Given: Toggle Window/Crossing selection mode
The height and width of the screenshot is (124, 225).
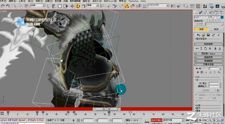Looking at the screenshot, I should pyautogui.click(x=66, y=6).
